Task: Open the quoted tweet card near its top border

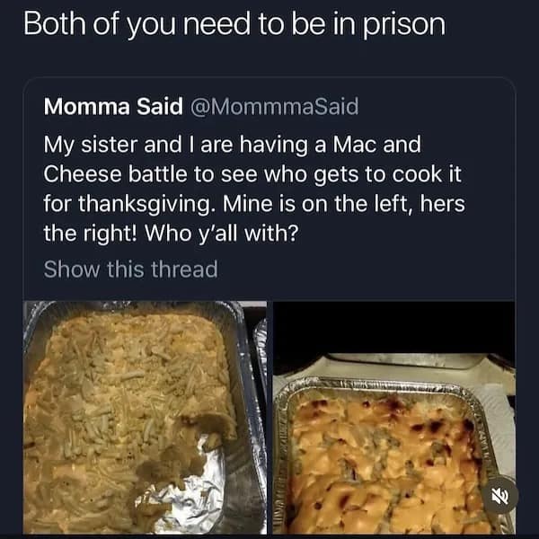Action: (x=269, y=86)
